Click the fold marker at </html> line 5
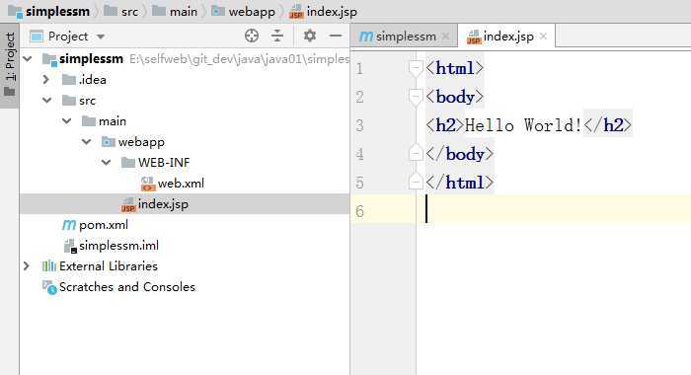 [416, 182]
